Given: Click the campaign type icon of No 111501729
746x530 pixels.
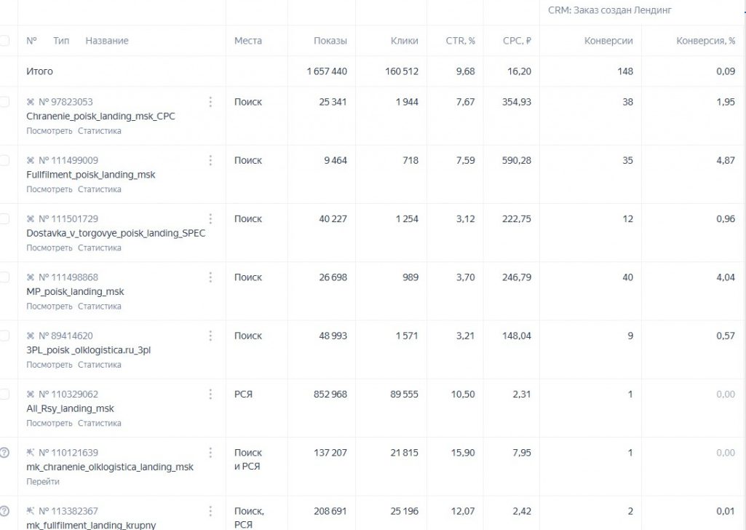Looking at the screenshot, I should (x=31, y=219).
